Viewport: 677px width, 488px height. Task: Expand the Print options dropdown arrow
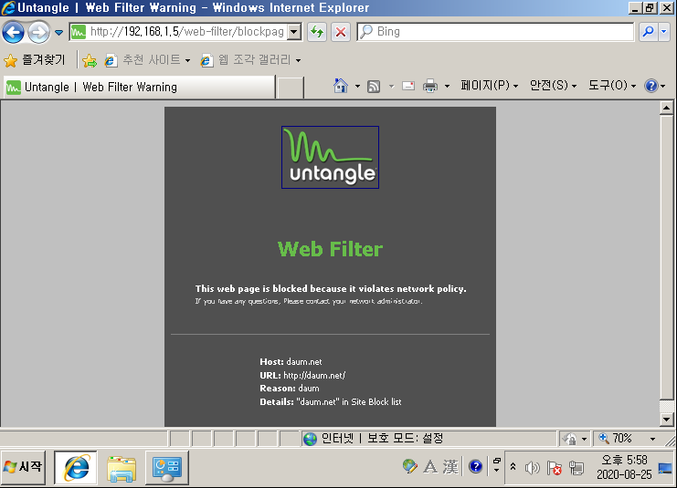point(447,87)
